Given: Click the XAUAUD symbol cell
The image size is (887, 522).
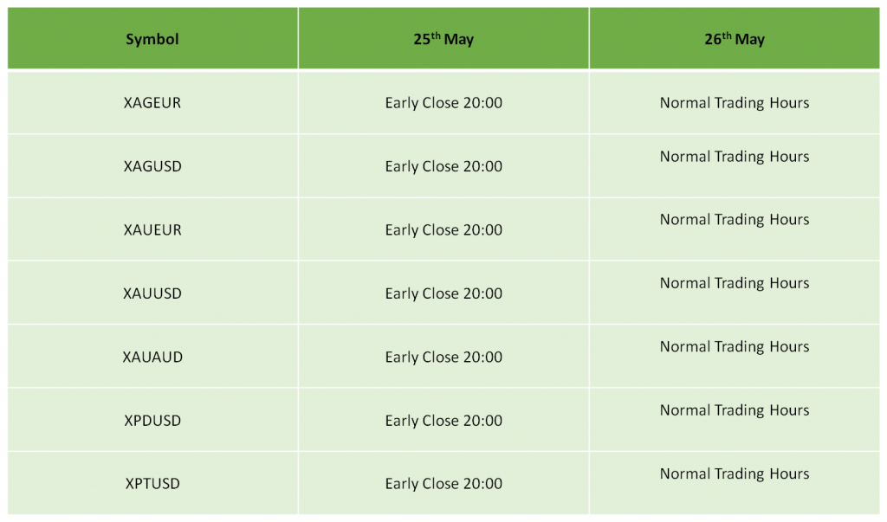Looking at the screenshot, I should tap(152, 357).
